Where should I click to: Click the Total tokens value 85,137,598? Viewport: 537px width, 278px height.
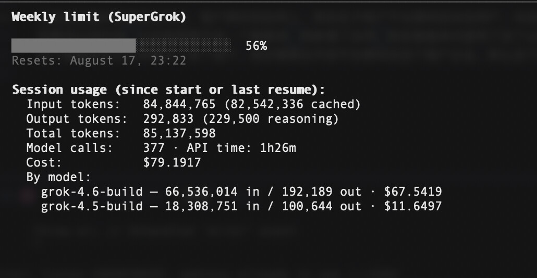coord(179,133)
